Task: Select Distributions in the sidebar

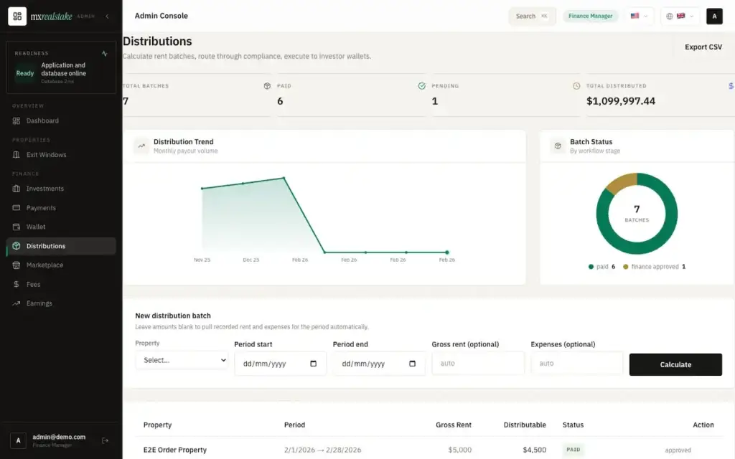Action: click(x=61, y=246)
